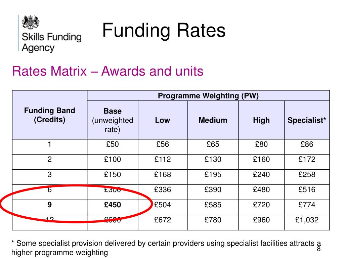
Task: Select the £960 high rate cell
Action: pos(261,220)
